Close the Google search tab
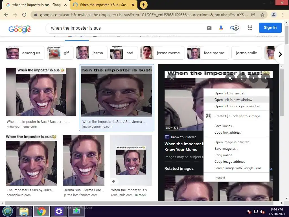The image size is (289, 217). (65, 5)
